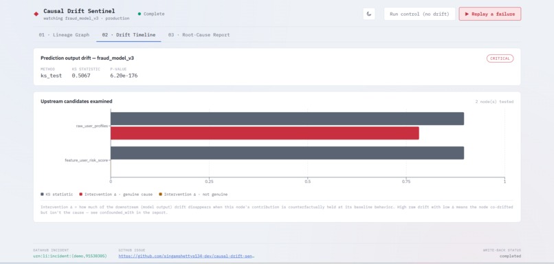Click the Run control (no drift) button
The height and width of the screenshot is (264, 554).
coord(419,14)
